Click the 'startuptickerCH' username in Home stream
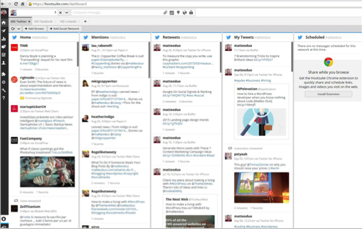 (33, 107)
